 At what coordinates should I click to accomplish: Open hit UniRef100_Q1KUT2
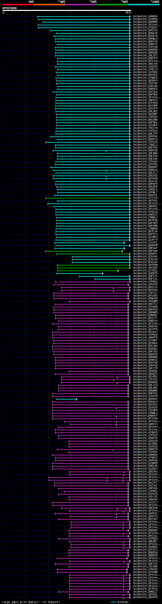145,516
